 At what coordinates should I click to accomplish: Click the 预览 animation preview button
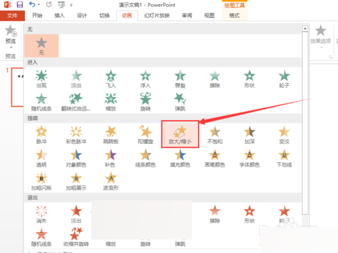pyautogui.click(x=11, y=36)
